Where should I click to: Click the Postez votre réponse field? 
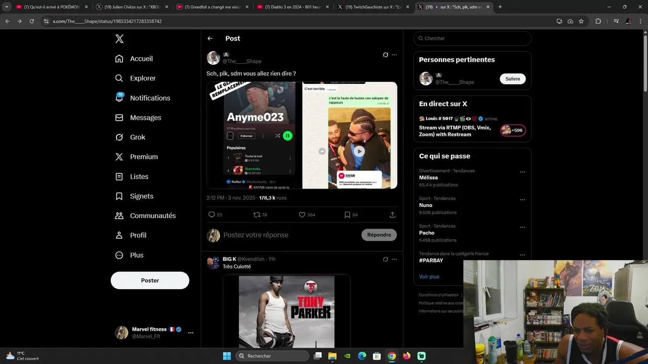point(289,235)
